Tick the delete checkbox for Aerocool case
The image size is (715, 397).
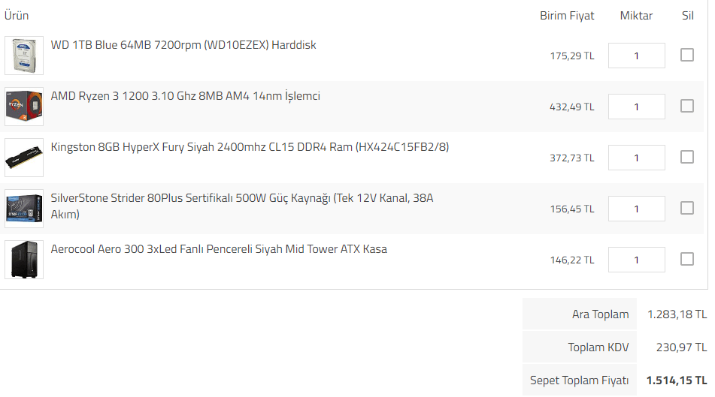[x=686, y=259]
